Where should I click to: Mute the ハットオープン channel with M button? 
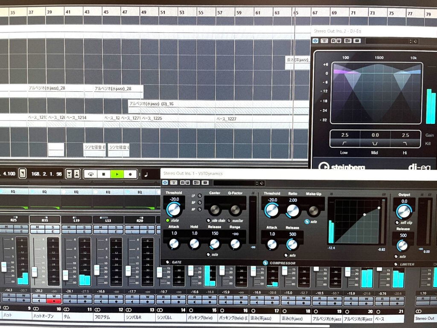tap(38, 226)
